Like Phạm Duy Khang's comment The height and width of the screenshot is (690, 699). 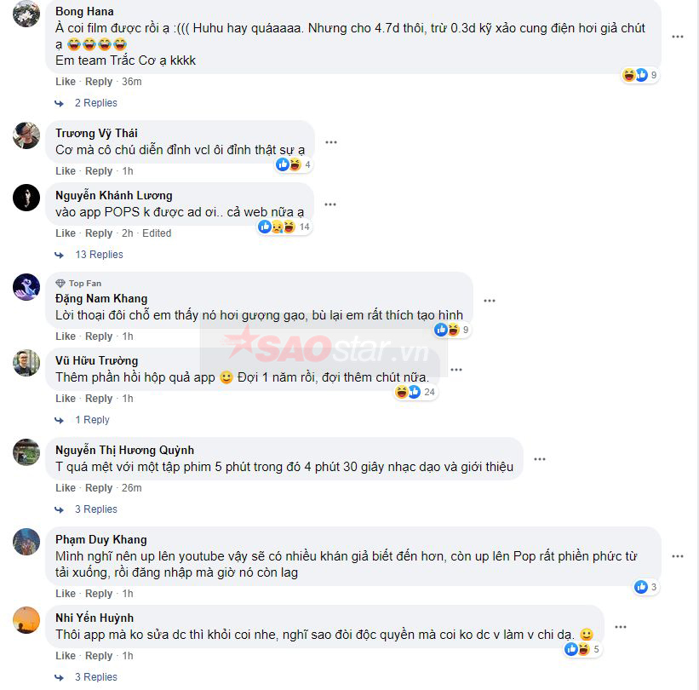(65, 594)
